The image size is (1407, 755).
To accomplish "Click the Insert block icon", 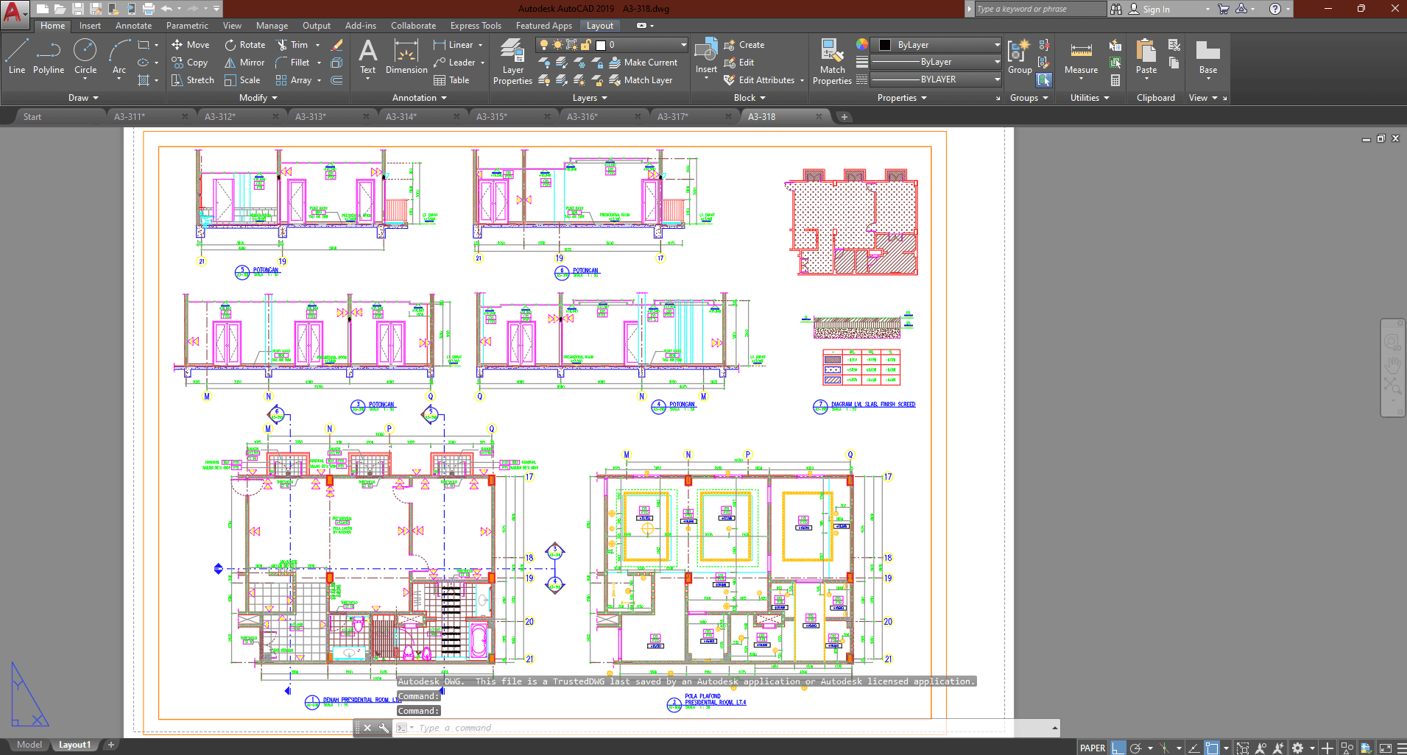I will [706, 57].
